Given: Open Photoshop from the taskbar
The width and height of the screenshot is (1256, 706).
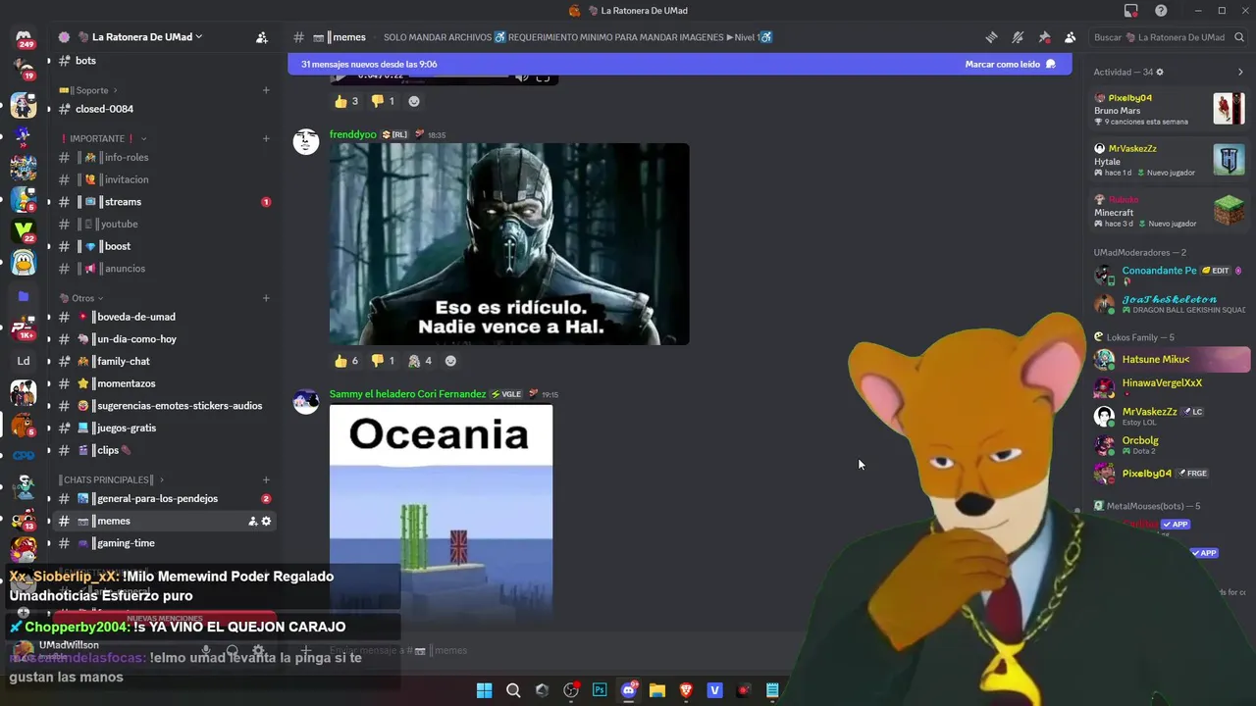Looking at the screenshot, I should (600, 690).
